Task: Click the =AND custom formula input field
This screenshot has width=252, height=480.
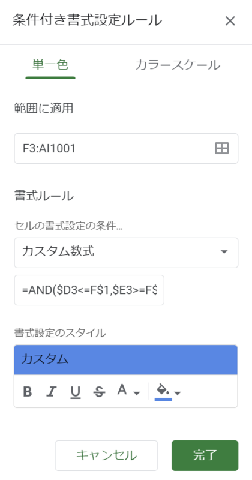Action: (89, 290)
